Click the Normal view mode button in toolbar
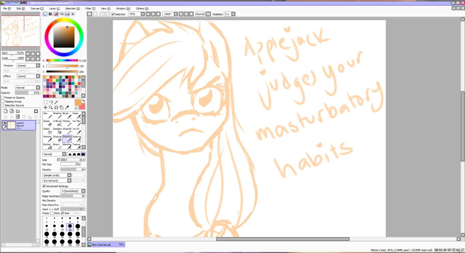Screen dimensions: 465x253 [200, 14]
